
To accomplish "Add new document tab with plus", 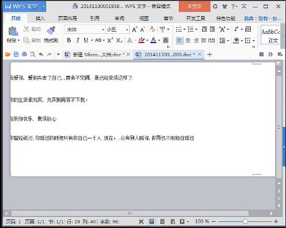I will 209,55.
